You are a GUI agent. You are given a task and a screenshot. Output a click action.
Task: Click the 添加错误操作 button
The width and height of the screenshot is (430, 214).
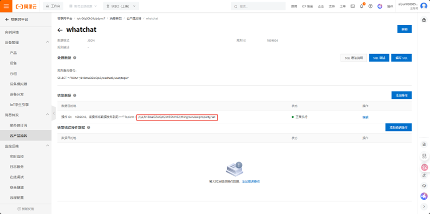[x=399, y=127]
